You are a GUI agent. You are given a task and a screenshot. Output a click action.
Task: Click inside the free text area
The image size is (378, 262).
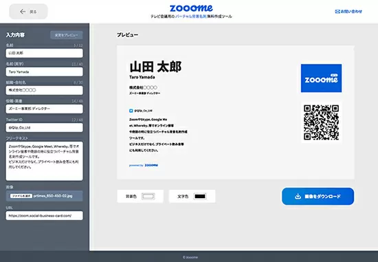click(45, 161)
